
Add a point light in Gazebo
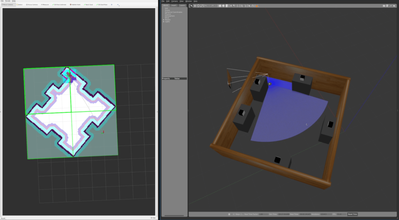231,6
